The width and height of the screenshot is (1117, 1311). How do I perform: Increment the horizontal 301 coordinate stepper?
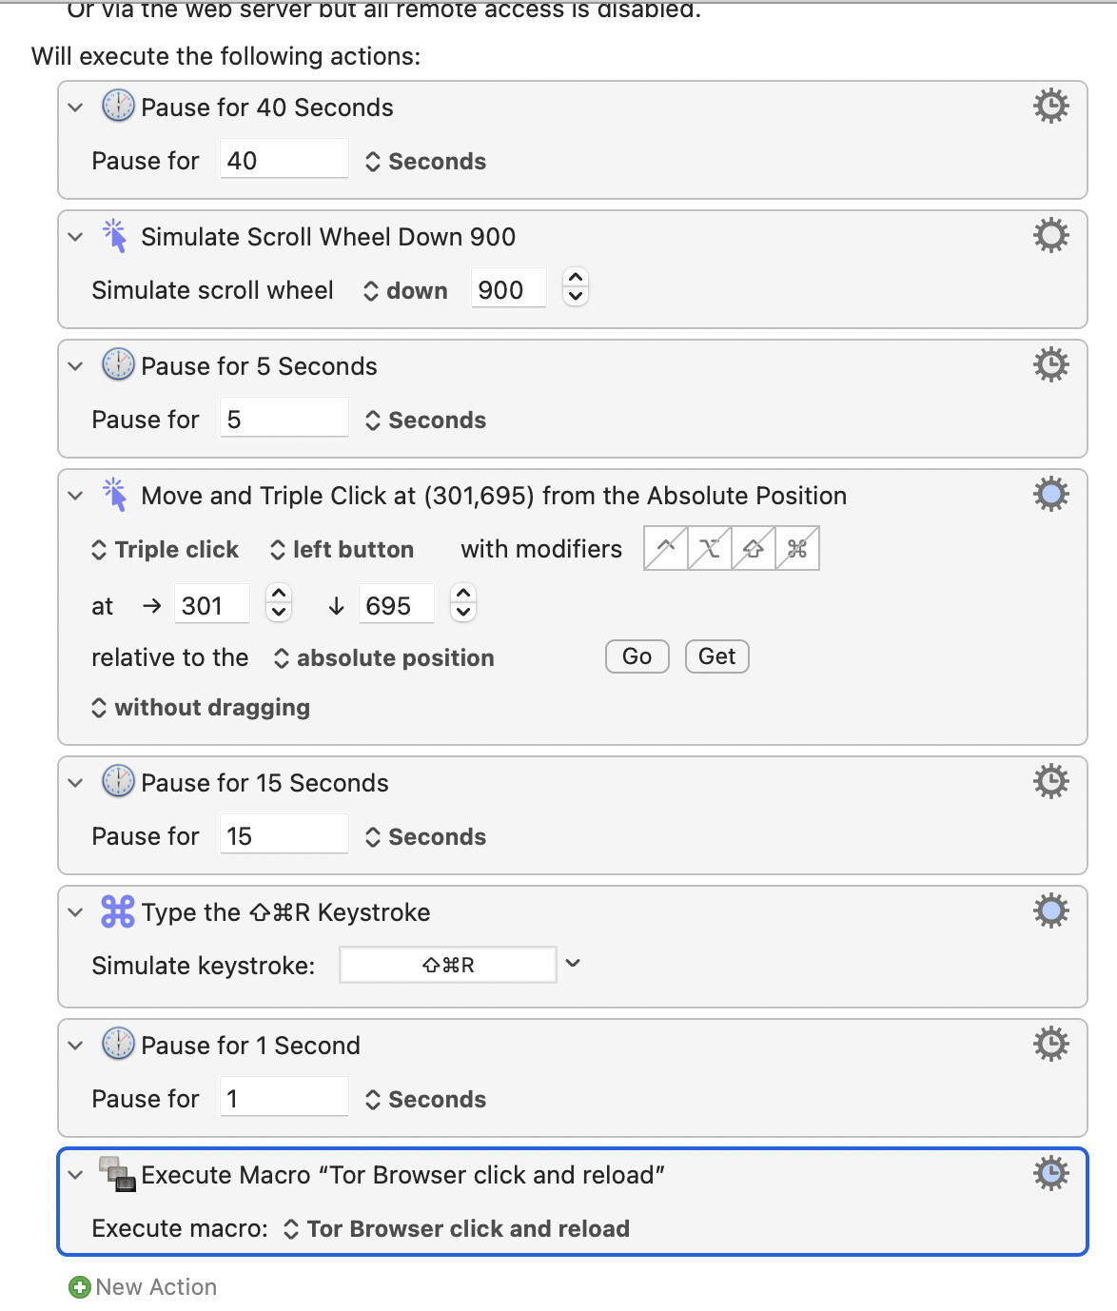[279, 595]
